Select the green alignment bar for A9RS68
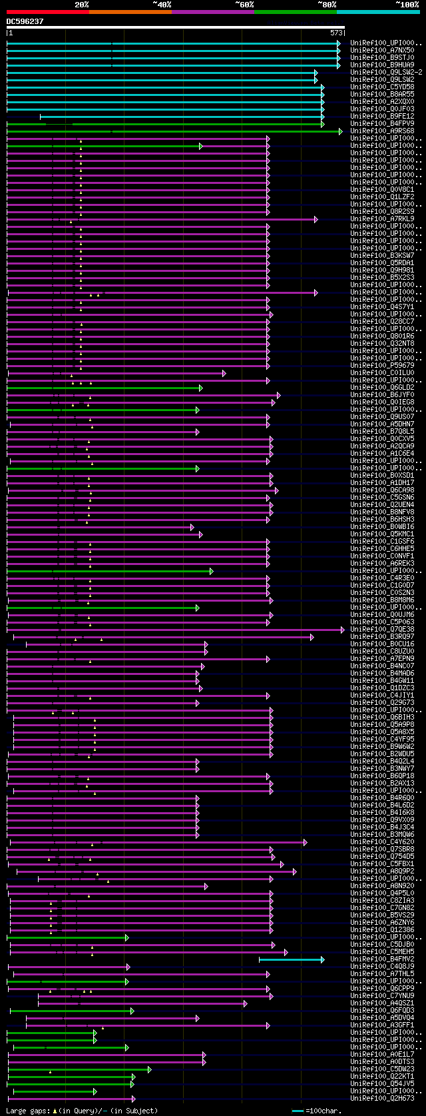This screenshot has width=426, height=1116. coord(174,131)
